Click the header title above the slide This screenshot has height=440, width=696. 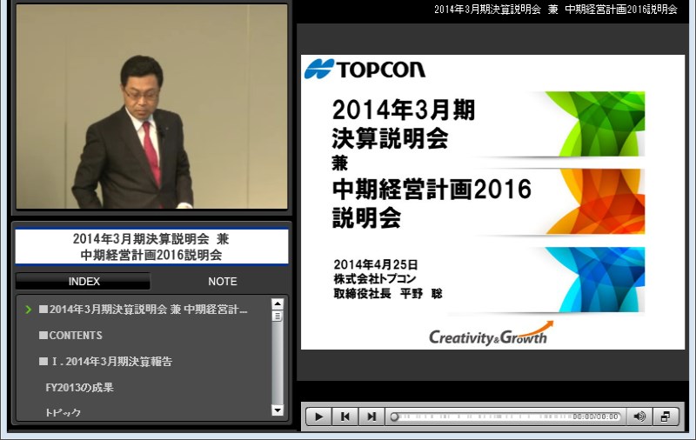click(x=555, y=10)
